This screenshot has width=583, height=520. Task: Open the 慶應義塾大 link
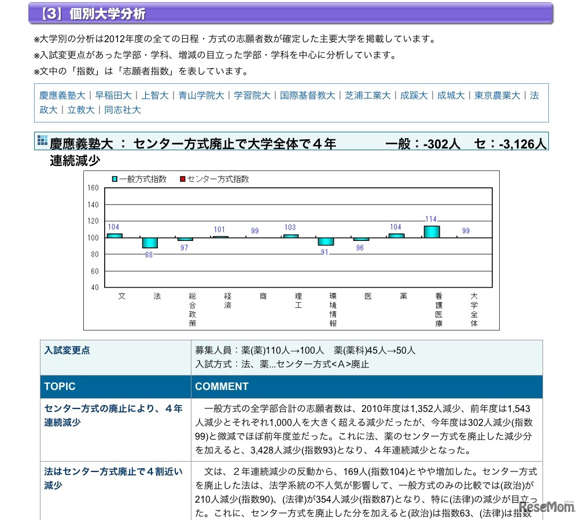point(62,95)
